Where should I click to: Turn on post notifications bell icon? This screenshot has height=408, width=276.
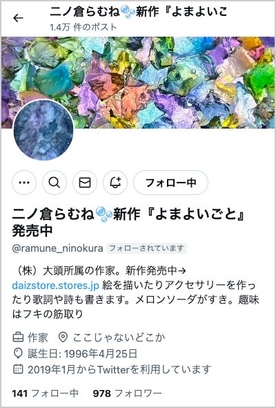pyautogui.click(x=115, y=183)
